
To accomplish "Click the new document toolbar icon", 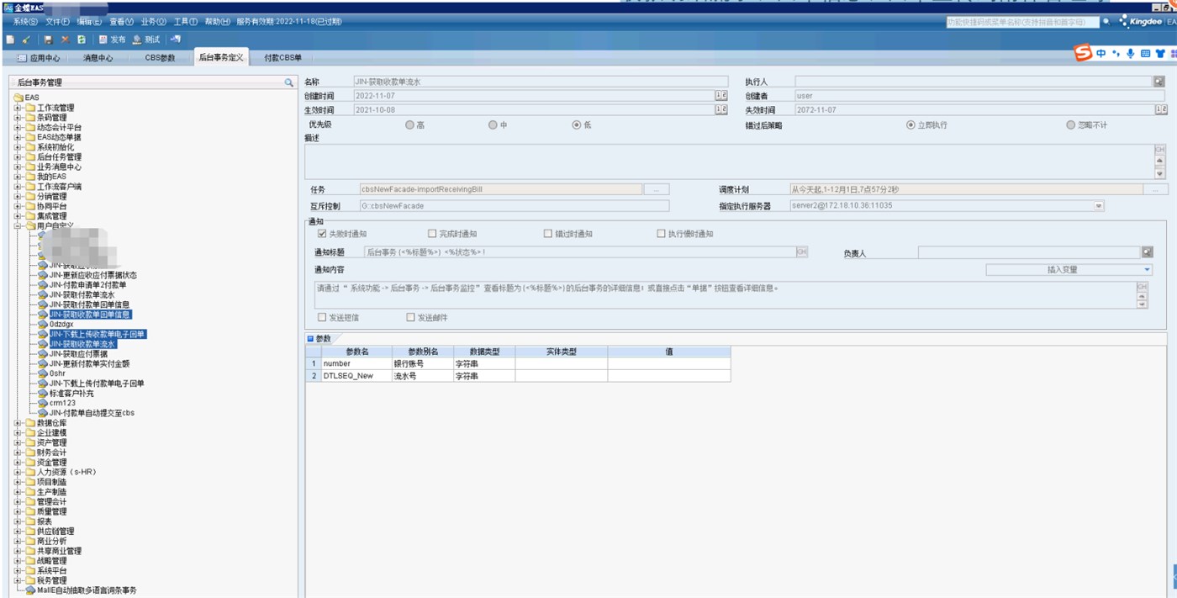I will [9, 40].
